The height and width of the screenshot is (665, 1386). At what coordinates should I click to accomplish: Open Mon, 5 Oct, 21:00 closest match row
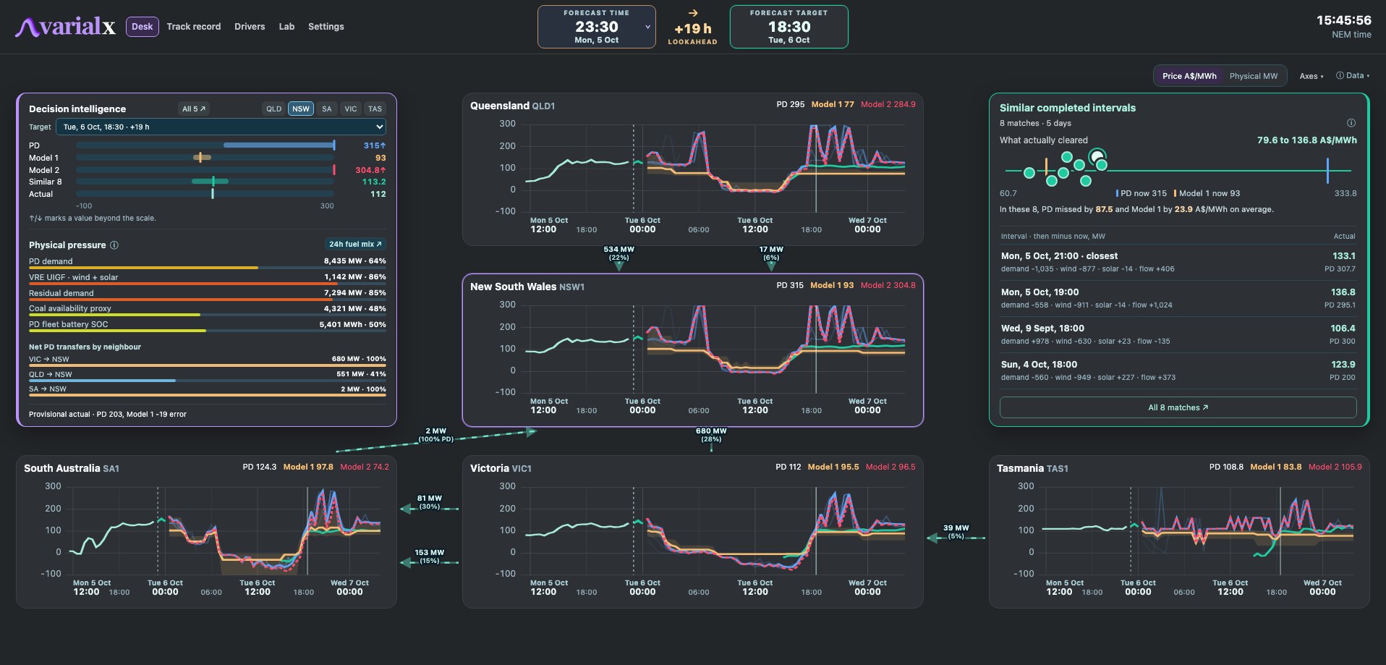(x=1178, y=262)
